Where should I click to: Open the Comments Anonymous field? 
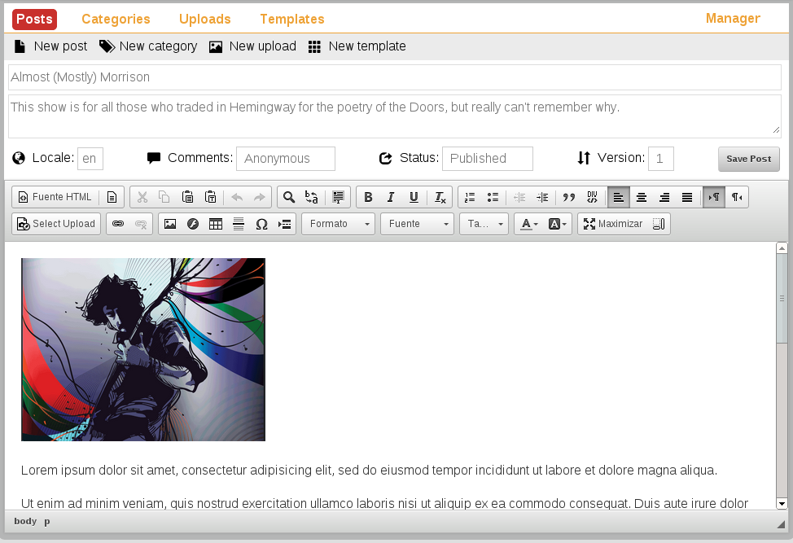point(286,158)
